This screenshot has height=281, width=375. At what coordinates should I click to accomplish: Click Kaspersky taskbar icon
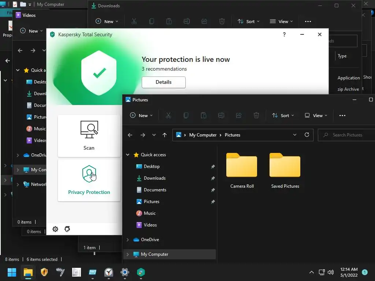tap(141, 272)
